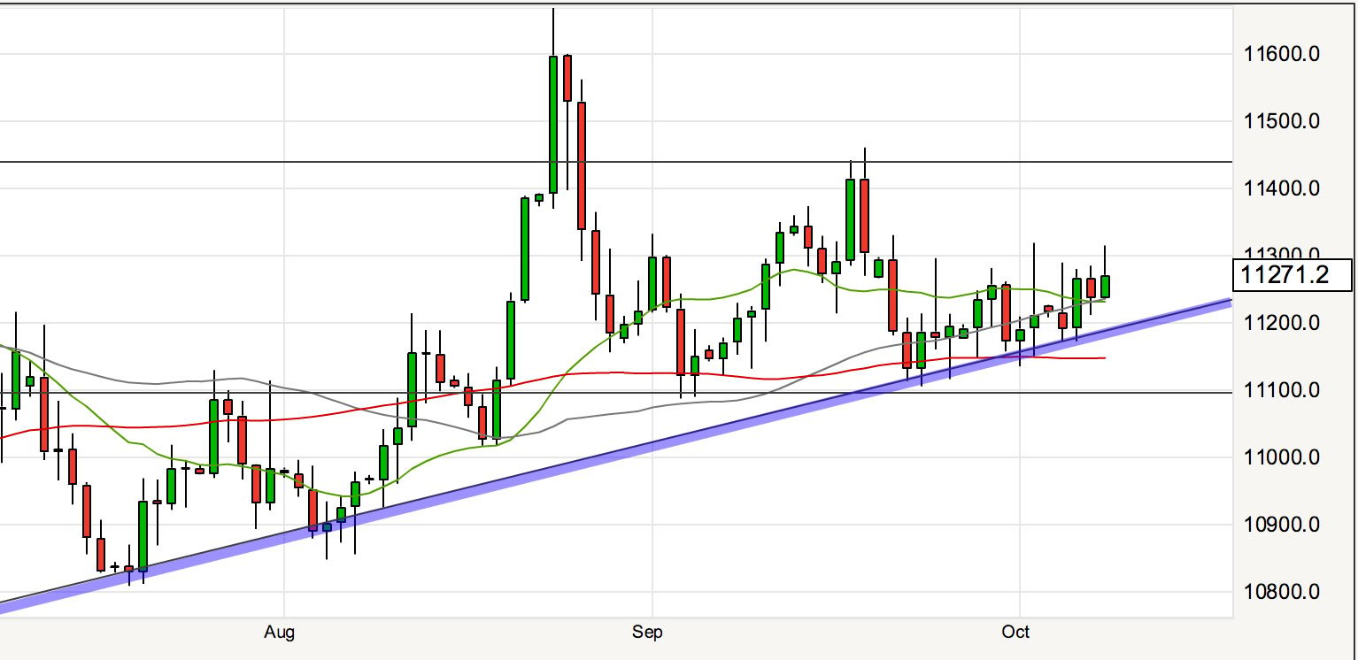Select the 11000.0 price axis label
The height and width of the screenshot is (660, 1358).
coord(1282,457)
